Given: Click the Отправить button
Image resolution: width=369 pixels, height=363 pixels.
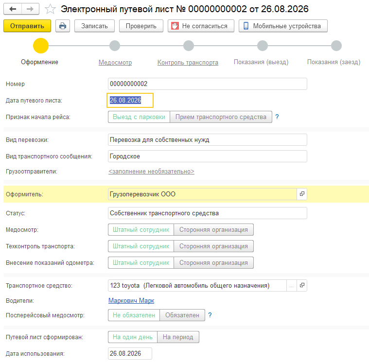Looking at the screenshot, I should (27, 26).
